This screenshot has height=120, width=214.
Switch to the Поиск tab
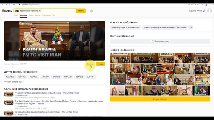[x=16, y=15]
